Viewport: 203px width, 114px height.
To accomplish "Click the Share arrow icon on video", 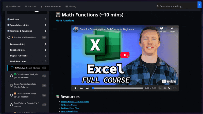I will click(172, 28).
